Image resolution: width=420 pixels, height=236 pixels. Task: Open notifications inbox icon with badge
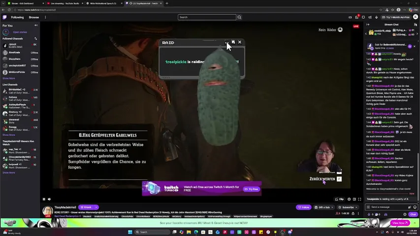[x=357, y=17]
